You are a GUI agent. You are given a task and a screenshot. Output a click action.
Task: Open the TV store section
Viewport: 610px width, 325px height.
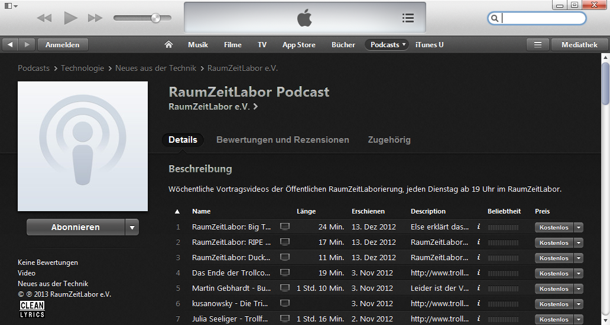[262, 45]
